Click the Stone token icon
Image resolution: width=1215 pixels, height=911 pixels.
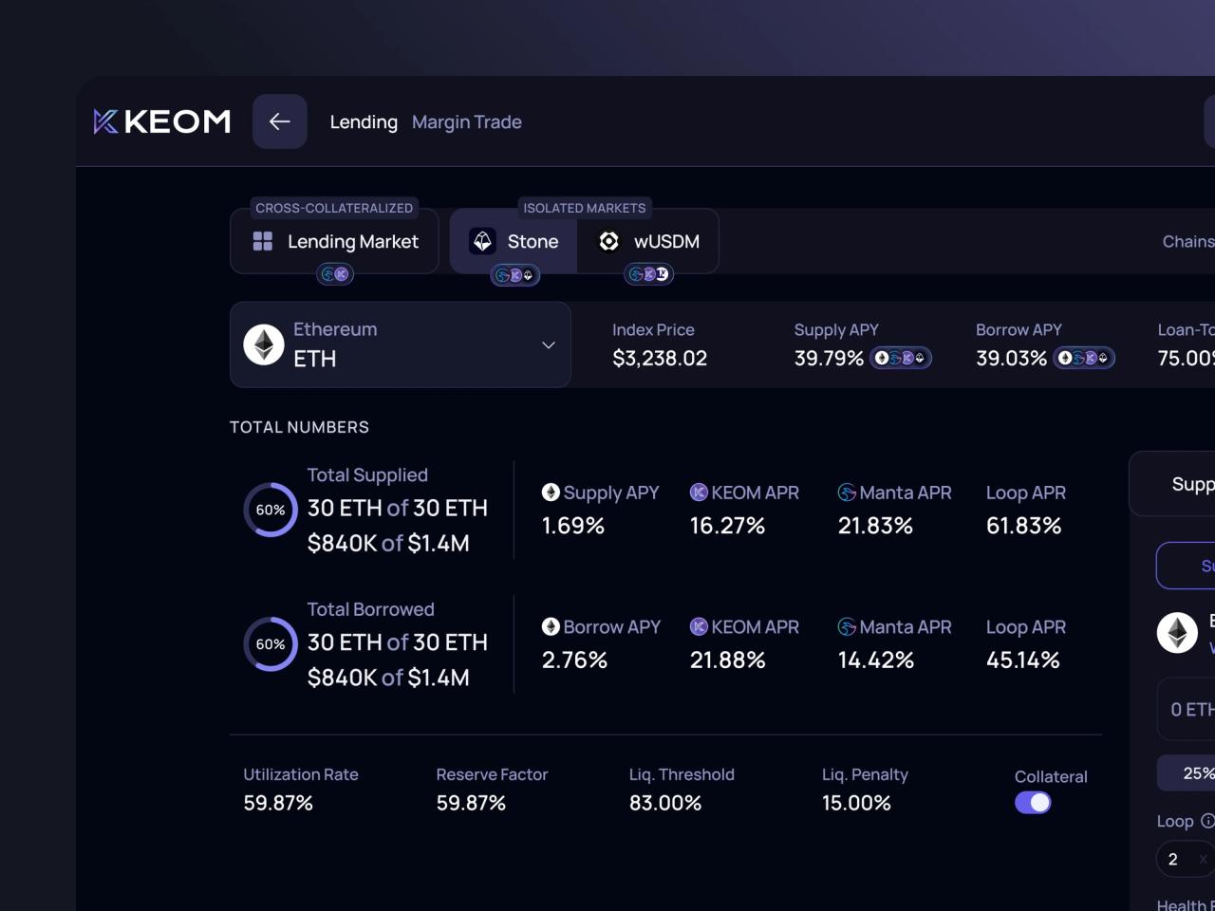coord(482,241)
